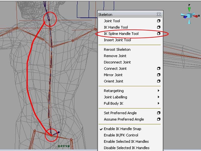This screenshot has width=201, height=151.
Task: Select Connect Joint entry
Action: pyautogui.click(x=115, y=68)
